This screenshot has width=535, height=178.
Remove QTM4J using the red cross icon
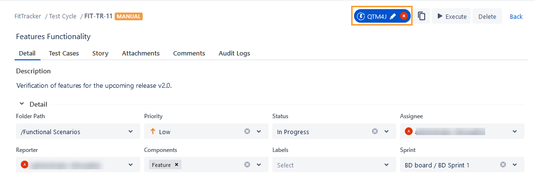point(404,16)
